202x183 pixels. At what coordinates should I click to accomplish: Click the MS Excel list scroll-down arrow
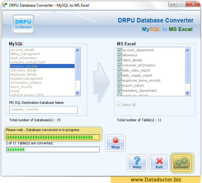point(187,93)
